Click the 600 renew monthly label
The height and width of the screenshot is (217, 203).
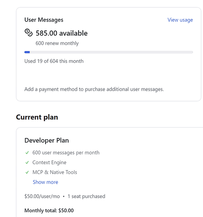coord(57,43)
